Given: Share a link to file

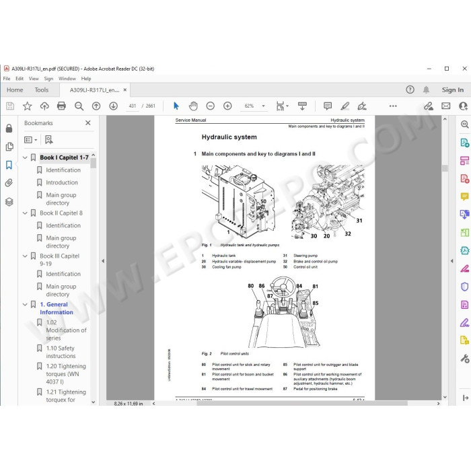Looking at the screenshot, I should click(x=429, y=106).
